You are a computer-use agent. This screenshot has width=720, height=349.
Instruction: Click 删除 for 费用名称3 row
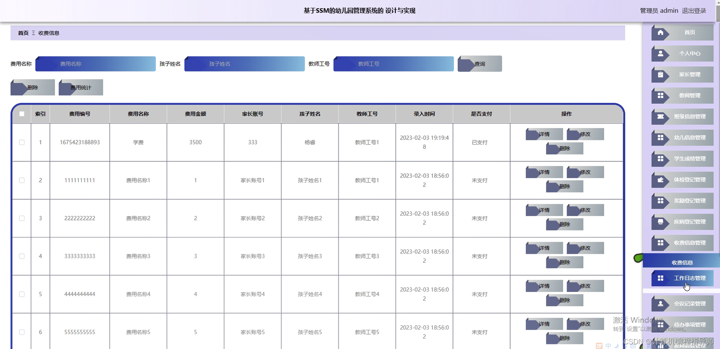pos(565,262)
